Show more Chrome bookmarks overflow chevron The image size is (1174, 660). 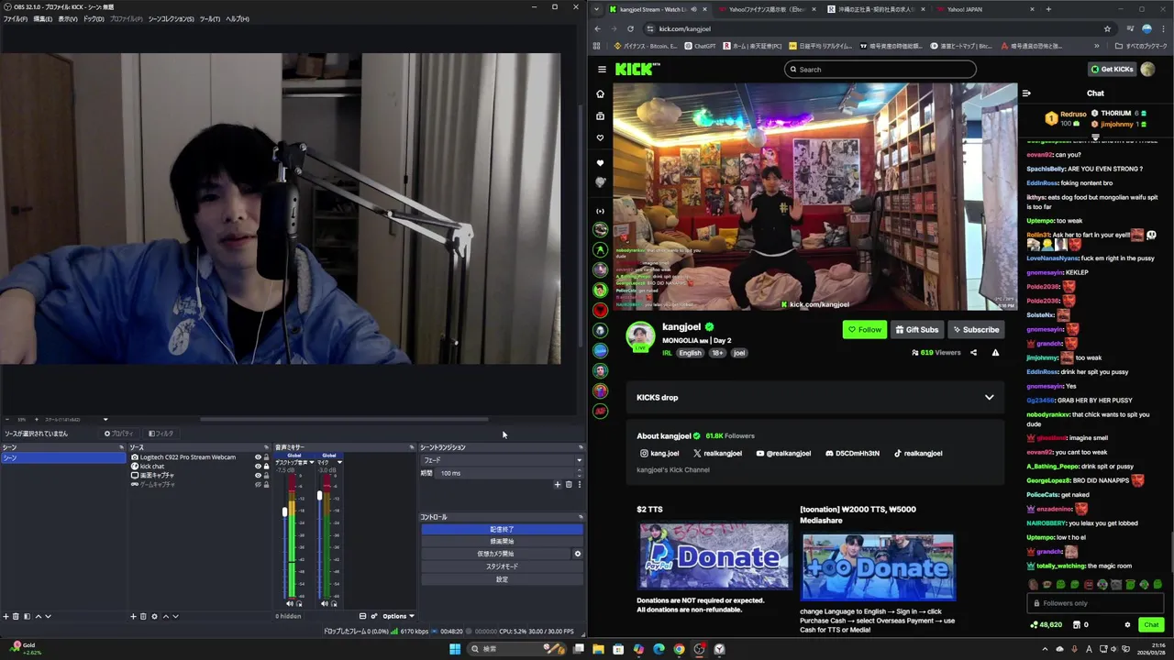(x=1096, y=46)
